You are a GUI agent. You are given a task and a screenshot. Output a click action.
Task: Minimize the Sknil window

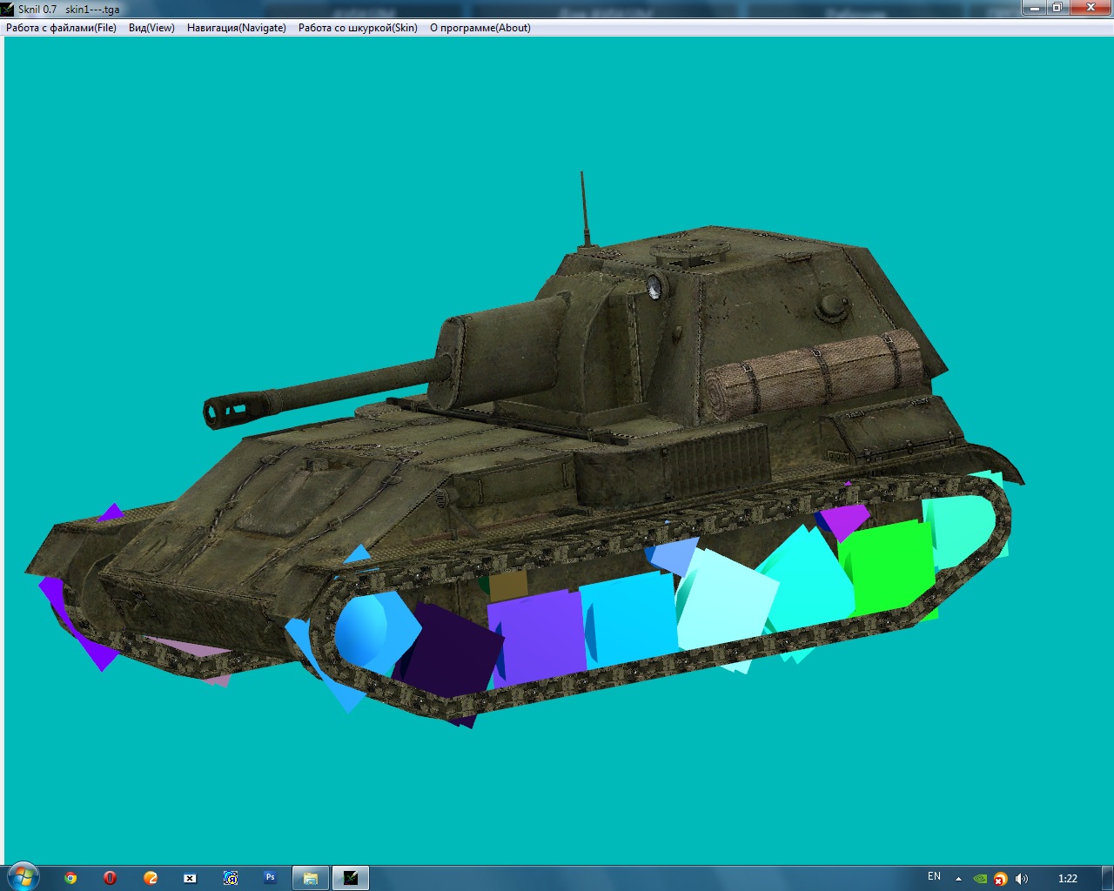coord(1033,7)
